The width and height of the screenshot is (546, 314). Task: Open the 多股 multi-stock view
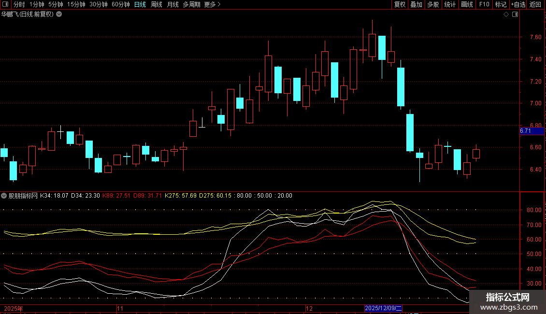(x=433, y=4)
